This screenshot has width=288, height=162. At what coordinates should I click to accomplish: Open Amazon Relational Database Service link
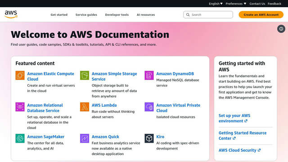(x=45, y=108)
